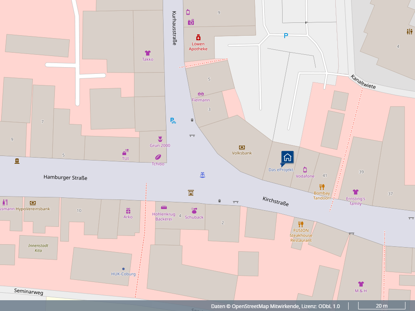
Task: Select the Fielmann glasses icon
Action: 201,94
